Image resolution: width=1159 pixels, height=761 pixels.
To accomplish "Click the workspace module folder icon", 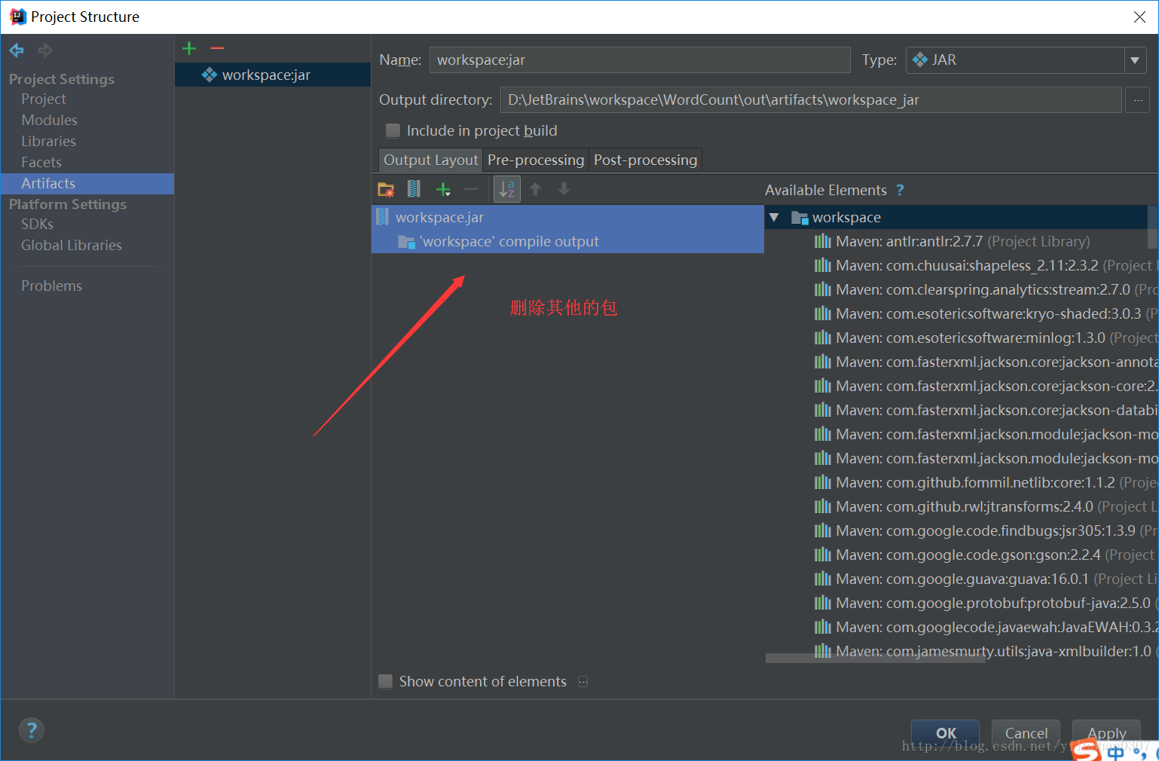I will pos(800,218).
